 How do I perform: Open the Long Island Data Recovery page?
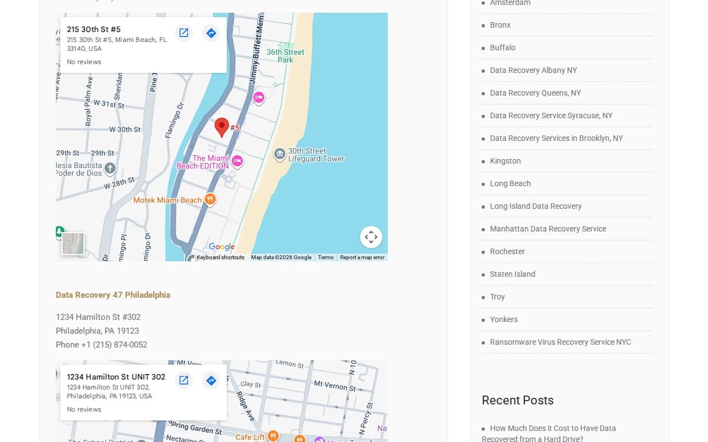click(x=536, y=206)
